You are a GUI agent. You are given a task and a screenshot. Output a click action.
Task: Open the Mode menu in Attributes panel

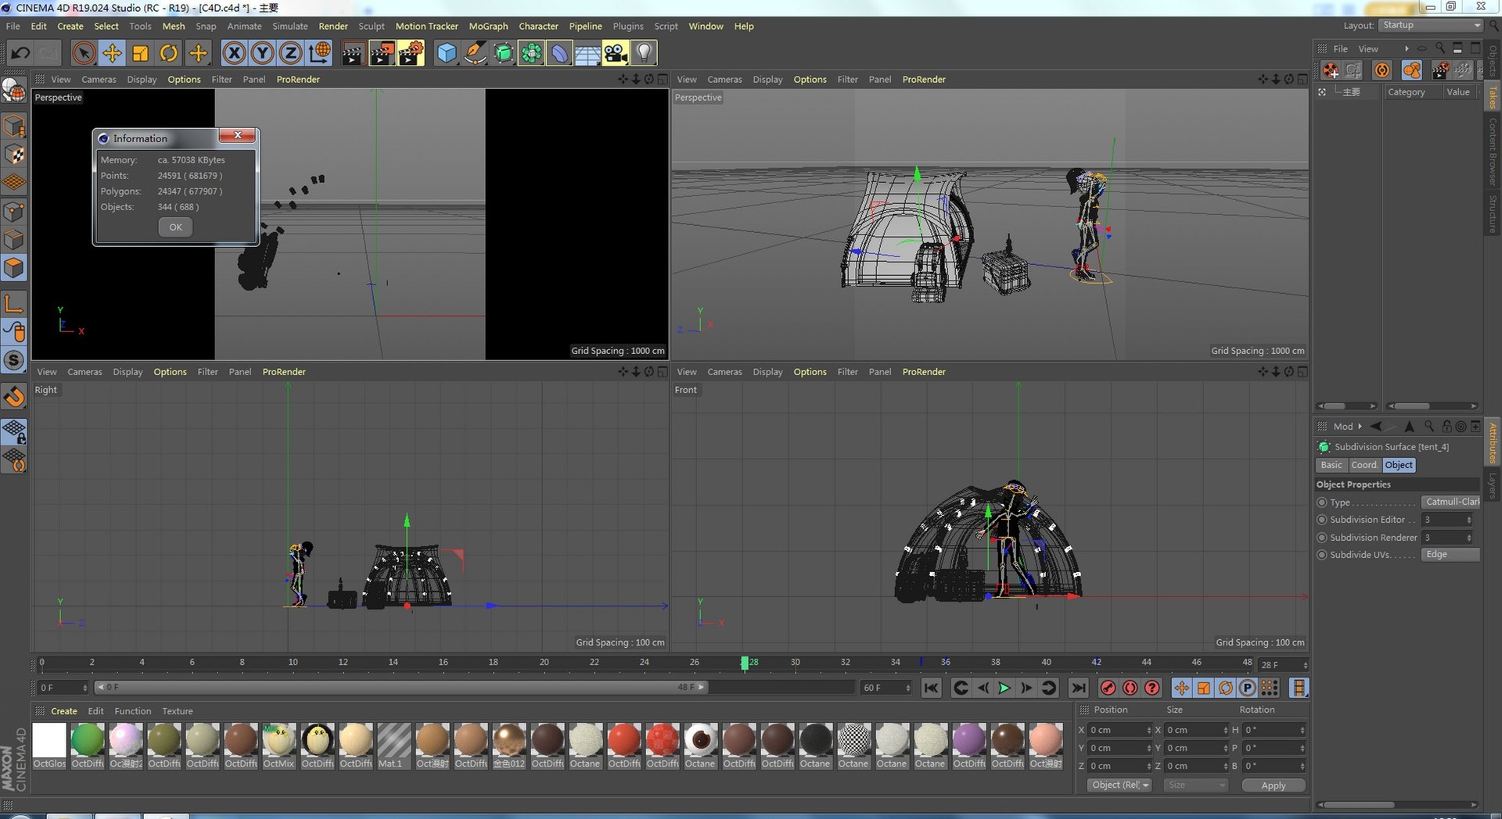(x=1343, y=427)
